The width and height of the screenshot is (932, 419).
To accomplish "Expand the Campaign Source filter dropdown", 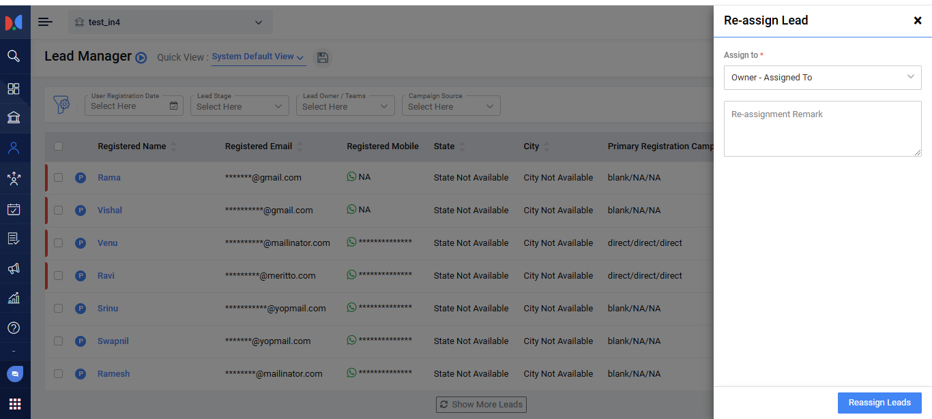I will (x=451, y=106).
